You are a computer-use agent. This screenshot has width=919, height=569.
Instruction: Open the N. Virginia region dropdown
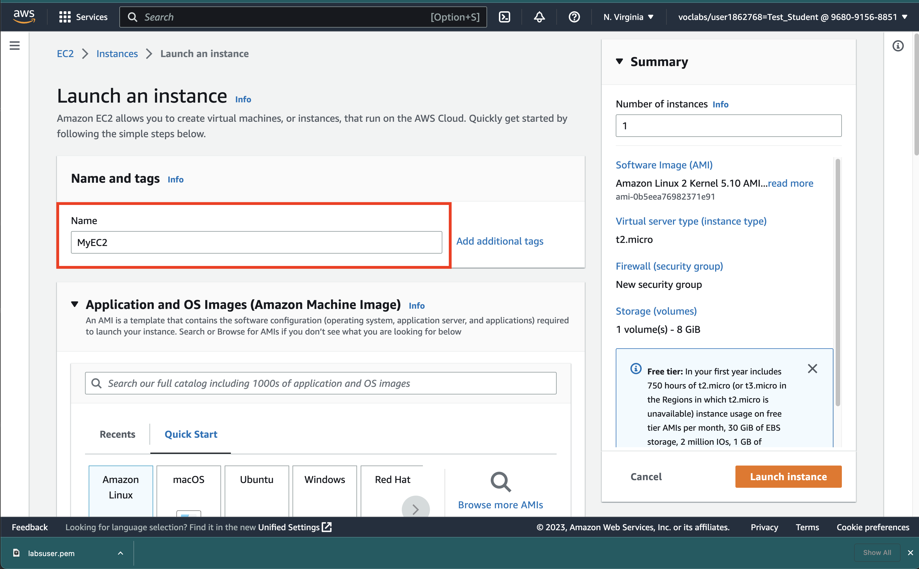628,17
